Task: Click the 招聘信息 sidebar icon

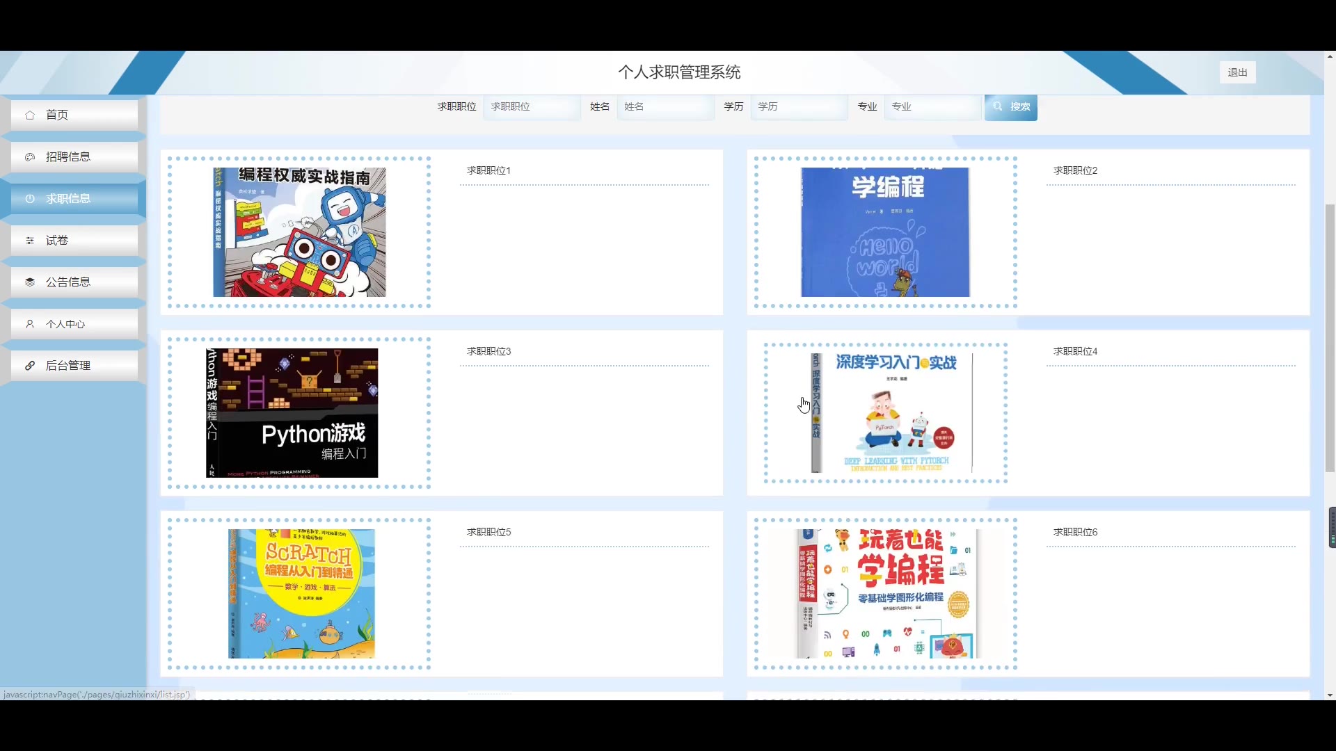Action: [x=30, y=157]
